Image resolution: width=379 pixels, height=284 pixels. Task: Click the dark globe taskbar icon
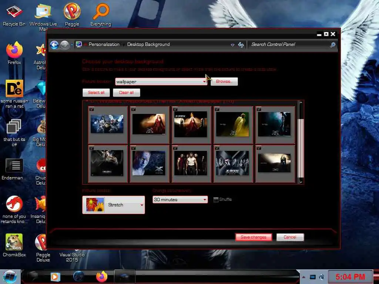coord(78,277)
